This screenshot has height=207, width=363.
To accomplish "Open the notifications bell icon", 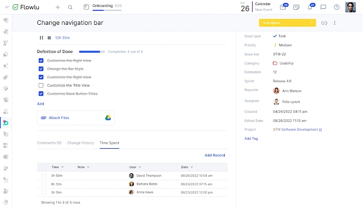I will (x=310, y=7).
